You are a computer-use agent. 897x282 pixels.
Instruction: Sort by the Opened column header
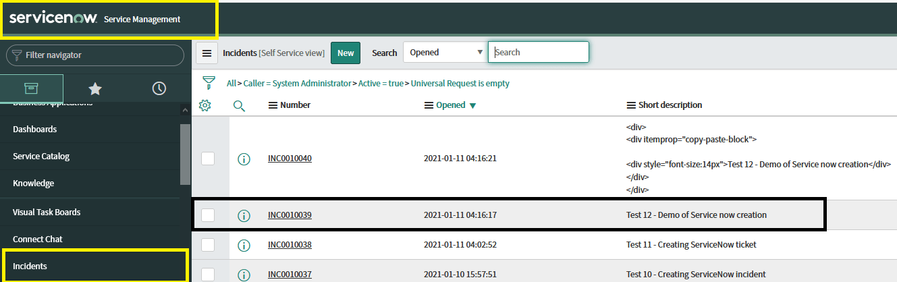point(450,105)
